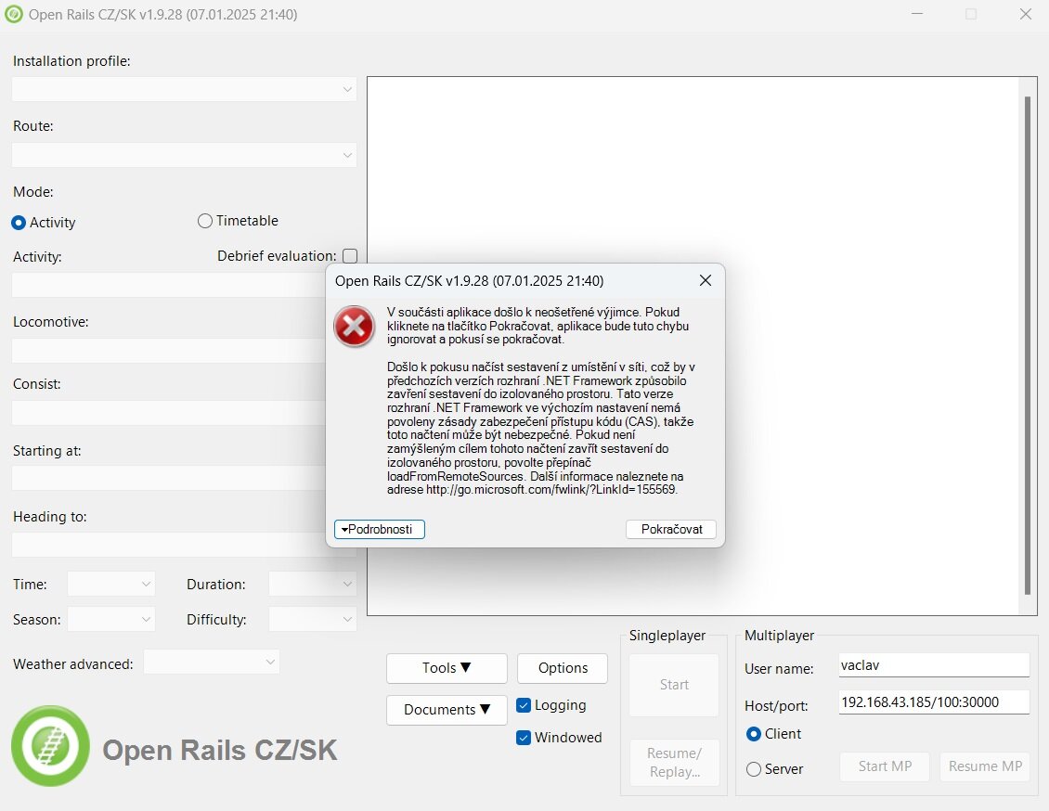Open the Starting at combo box
1049x811 pixels.
[169, 478]
